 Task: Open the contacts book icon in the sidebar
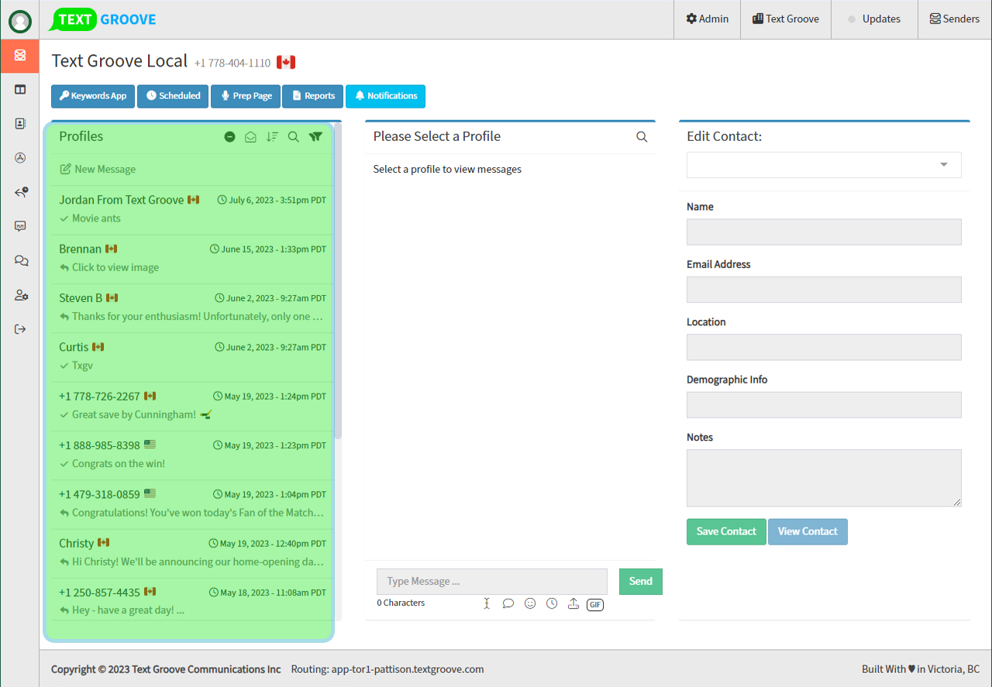pyautogui.click(x=20, y=123)
